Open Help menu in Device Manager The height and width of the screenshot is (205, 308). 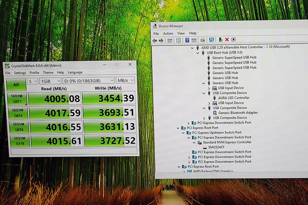pyautogui.click(x=193, y=33)
